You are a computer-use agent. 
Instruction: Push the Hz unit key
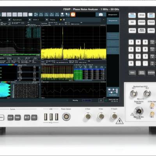point(152,63)
